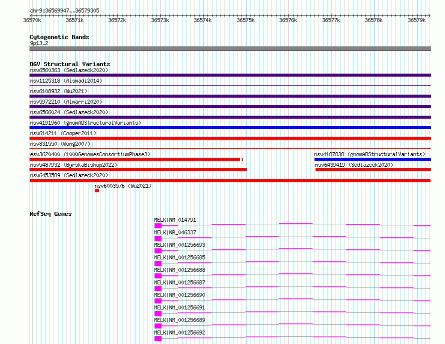The image size is (445, 344).
Task: Click the red bar under nsv614211
Action: pos(230,138)
